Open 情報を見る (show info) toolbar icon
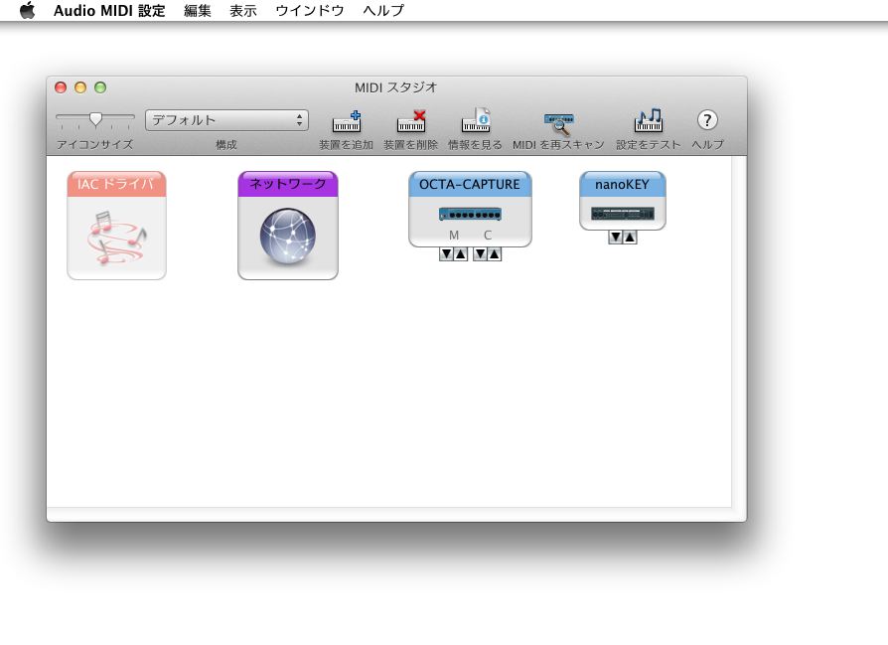 476,120
